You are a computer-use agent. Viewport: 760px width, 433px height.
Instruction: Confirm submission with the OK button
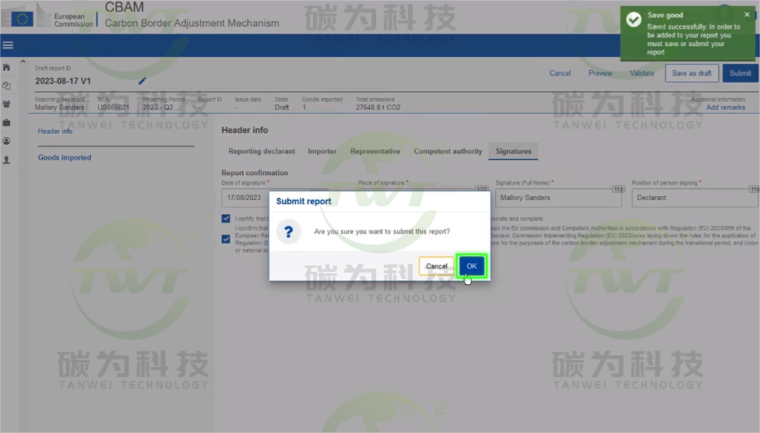tap(472, 266)
